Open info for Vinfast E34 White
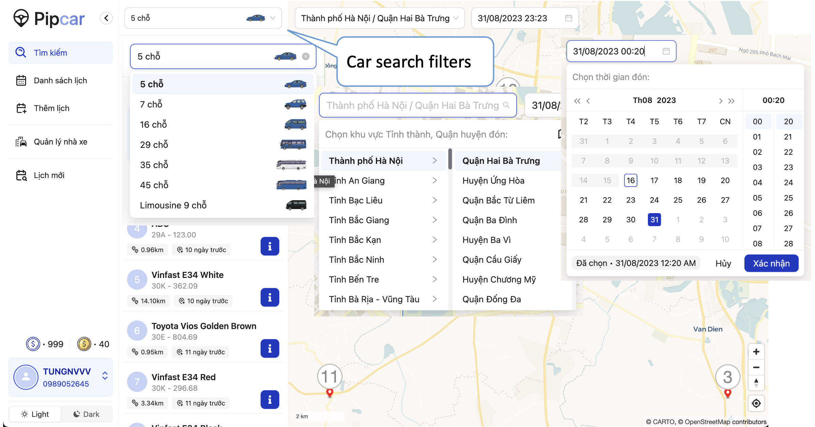 point(269,297)
